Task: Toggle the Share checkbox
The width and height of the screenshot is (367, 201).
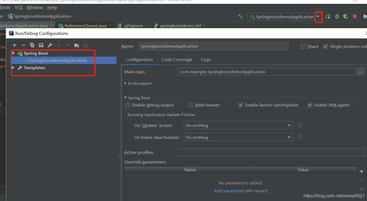Action: (x=303, y=46)
